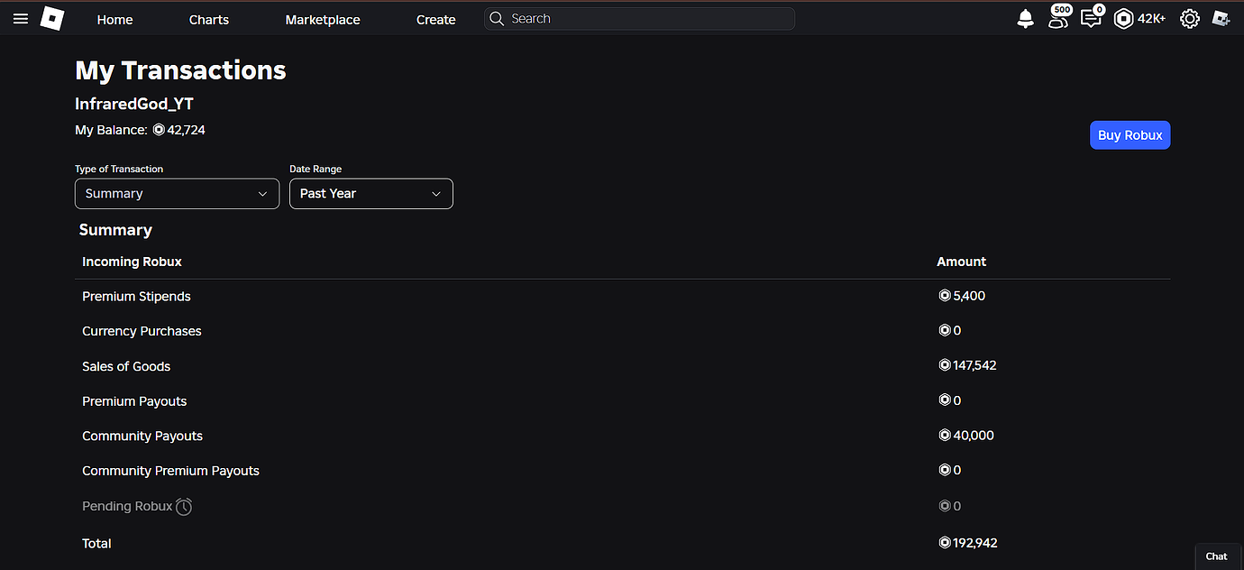This screenshot has height=570, width=1244.
Task: Open messages icon with 0 badge
Action: 1092,16
